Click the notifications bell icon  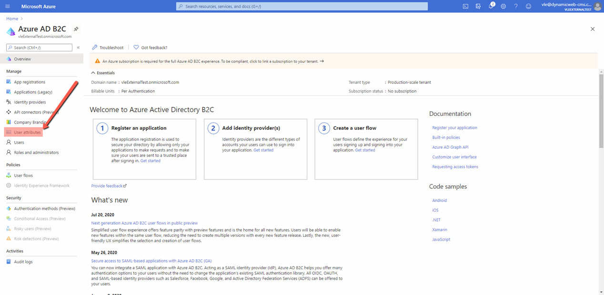pyautogui.click(x=491, y=6)
